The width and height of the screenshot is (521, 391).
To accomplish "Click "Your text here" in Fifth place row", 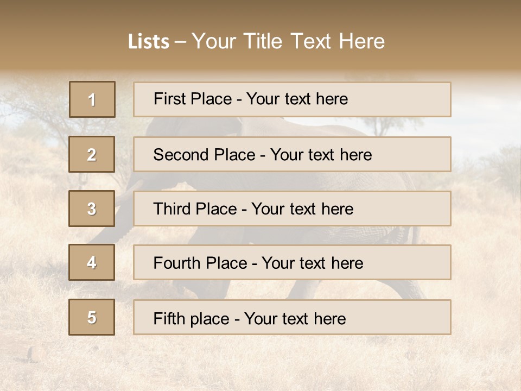I will 295,318.
